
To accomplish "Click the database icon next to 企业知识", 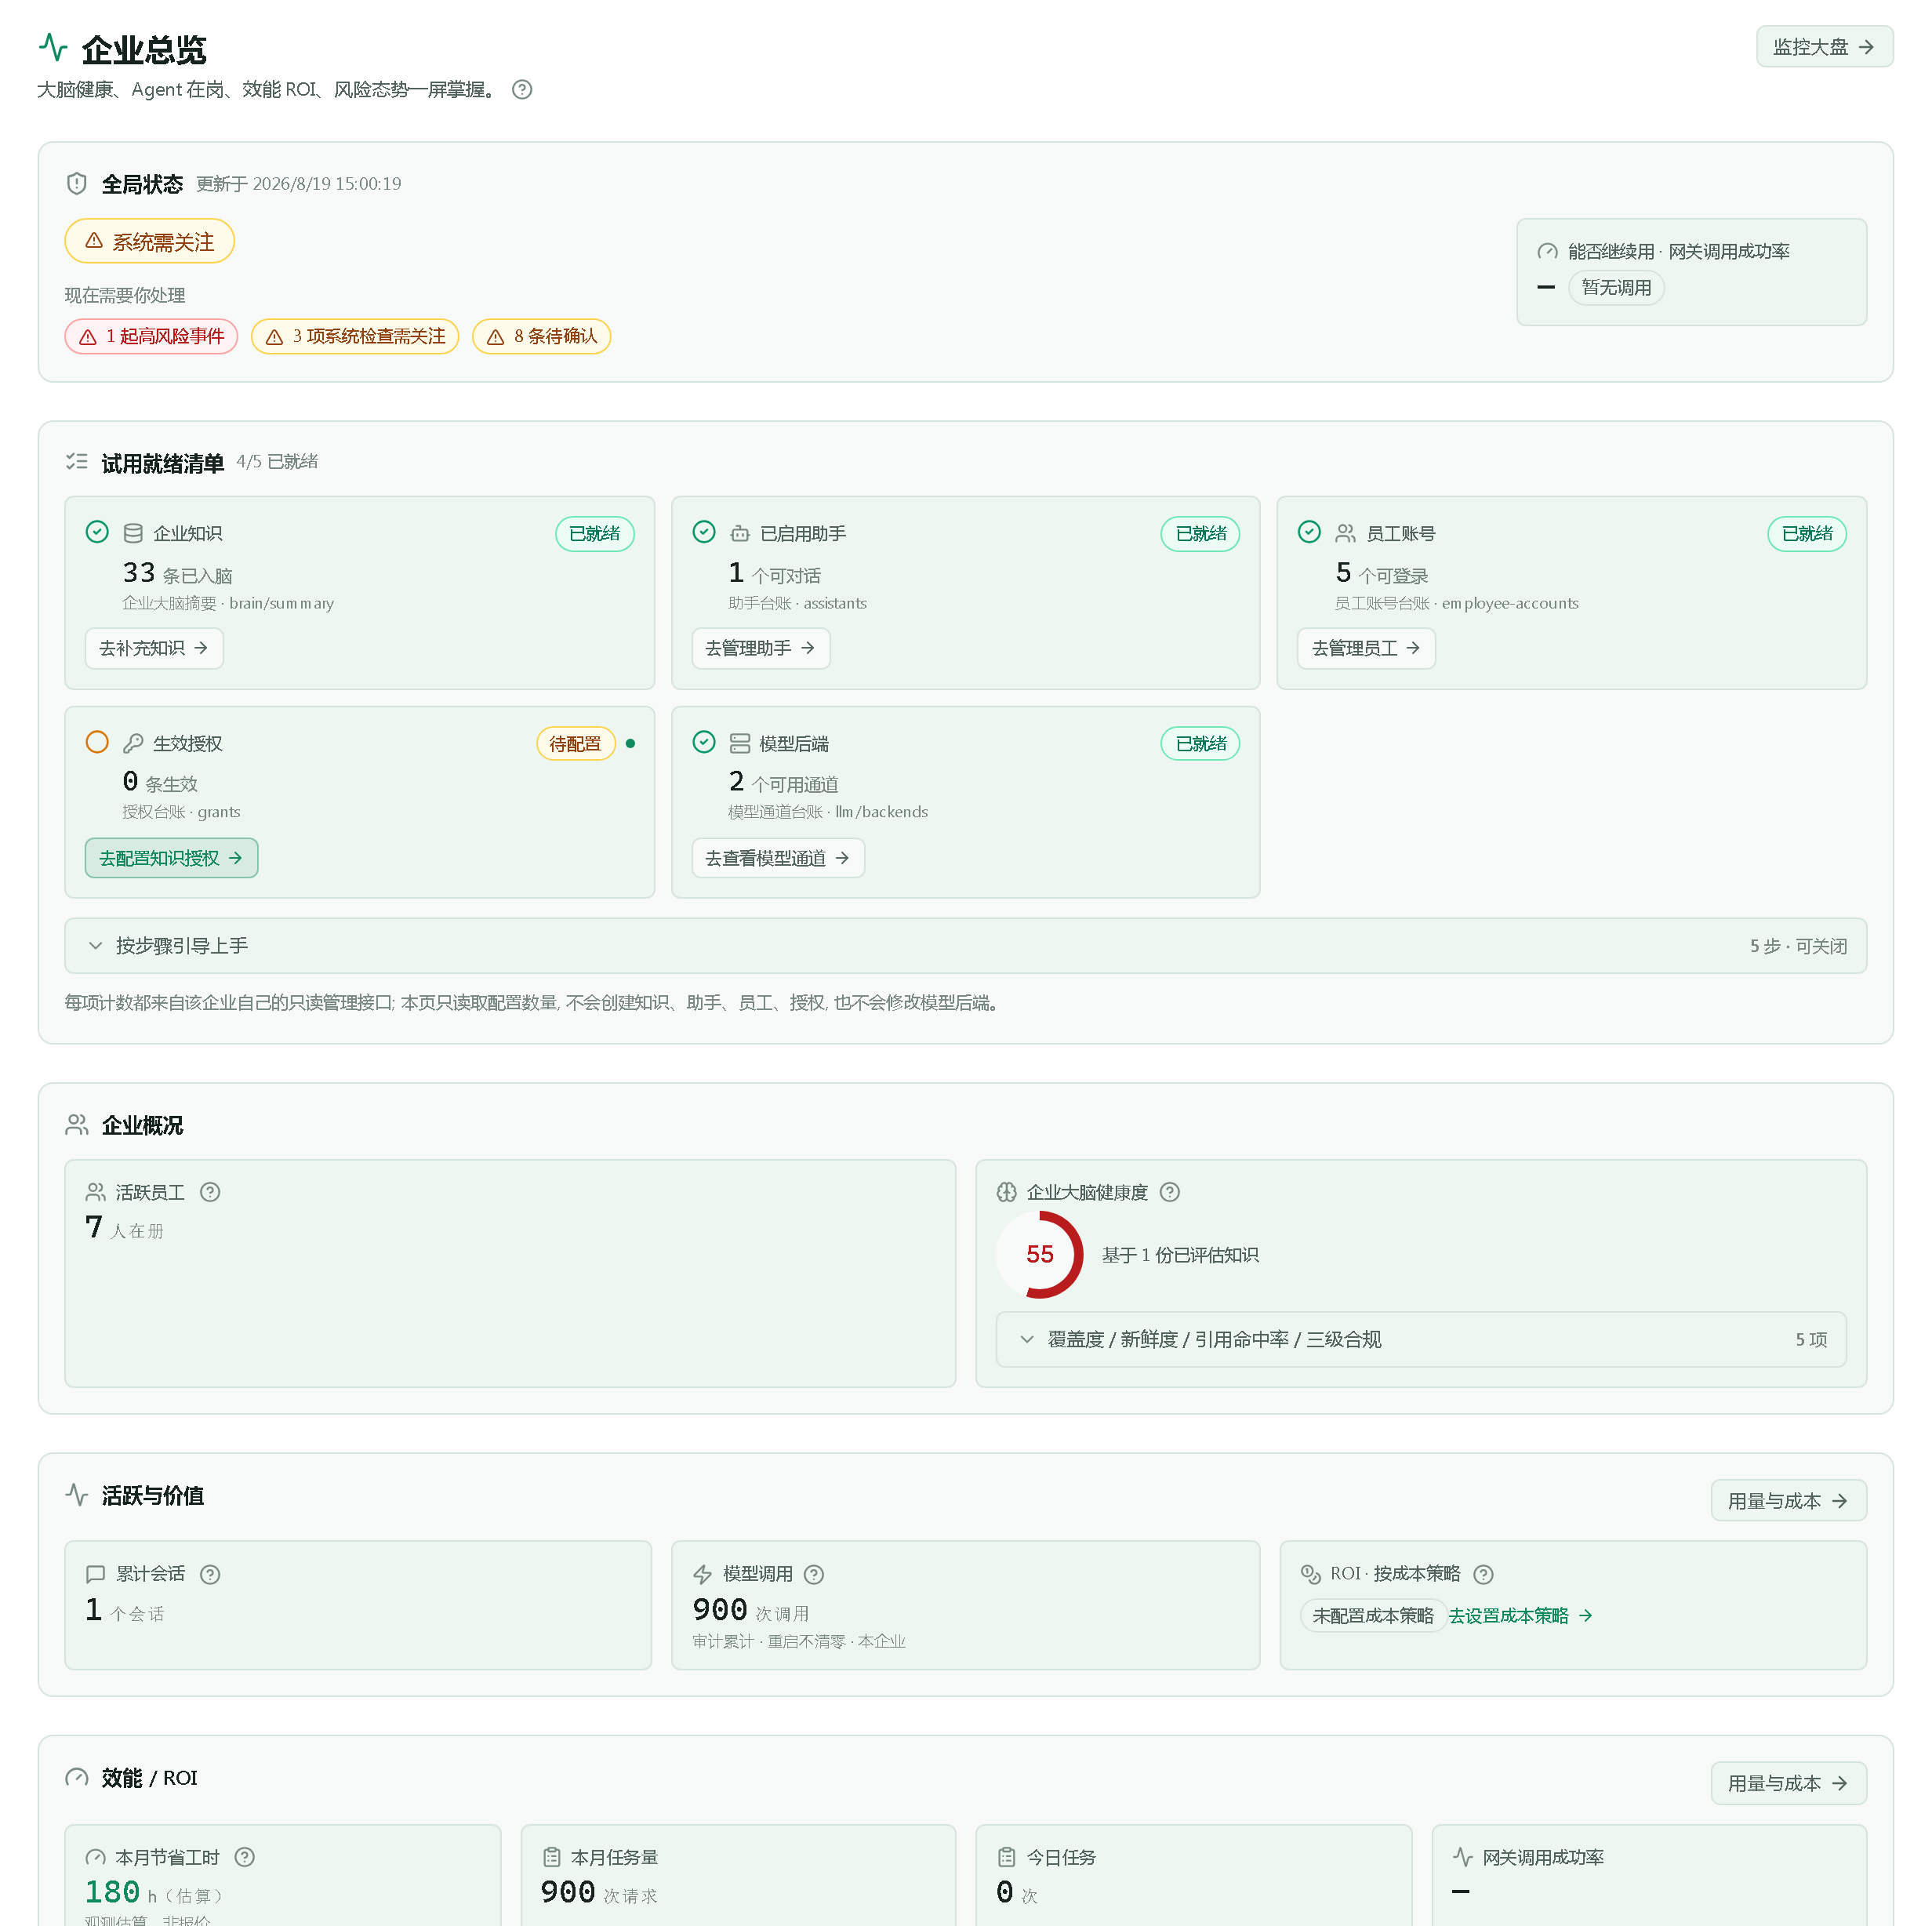I will [x=133, y=533].
